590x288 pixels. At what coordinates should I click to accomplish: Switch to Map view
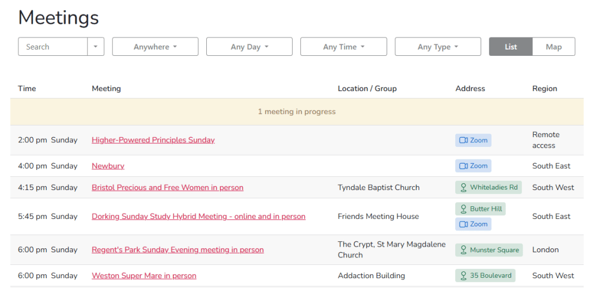click(553, 47)
